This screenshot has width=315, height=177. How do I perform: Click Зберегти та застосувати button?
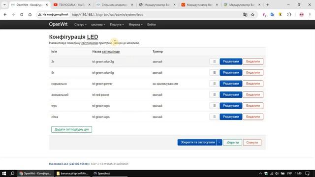[197, 142]
